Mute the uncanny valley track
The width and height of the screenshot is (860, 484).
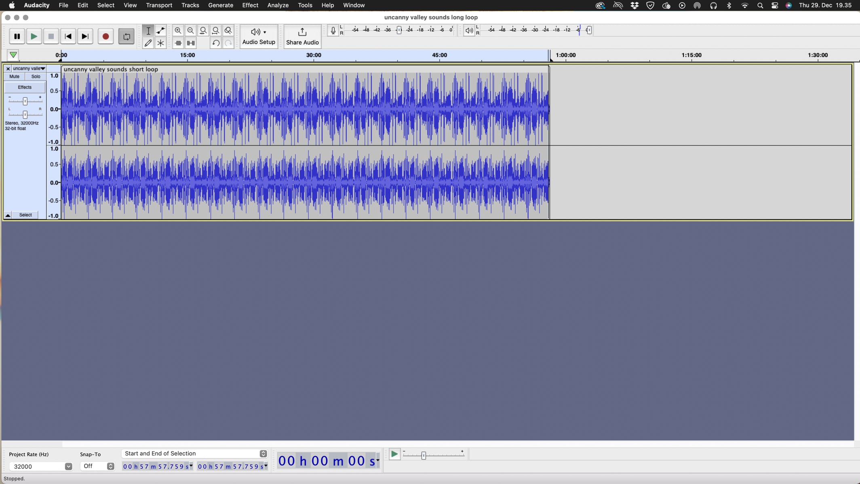[x=15, y=77]
